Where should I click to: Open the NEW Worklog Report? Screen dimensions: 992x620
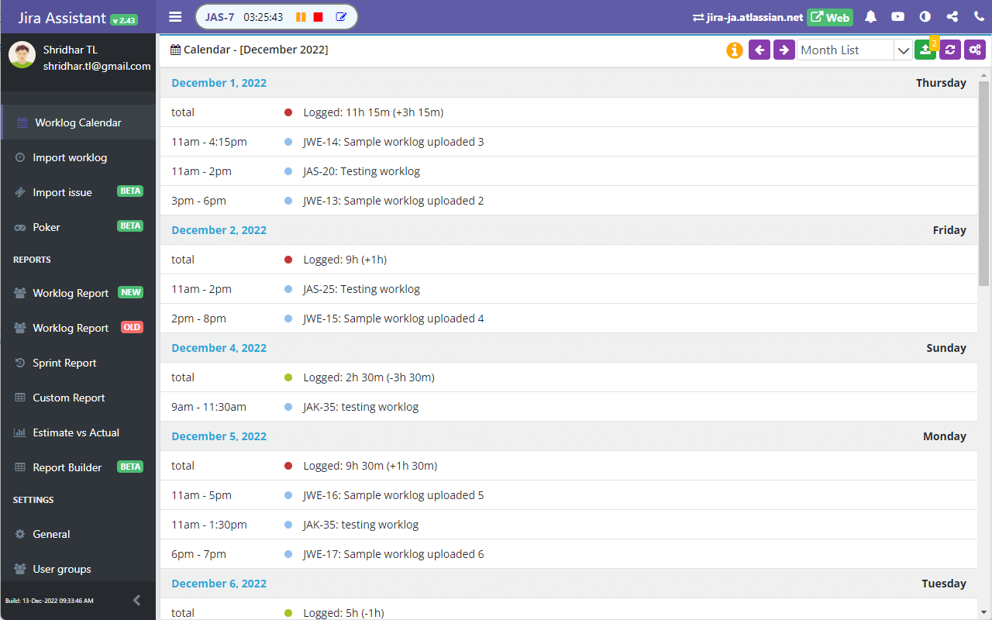[x=78, y=293]
